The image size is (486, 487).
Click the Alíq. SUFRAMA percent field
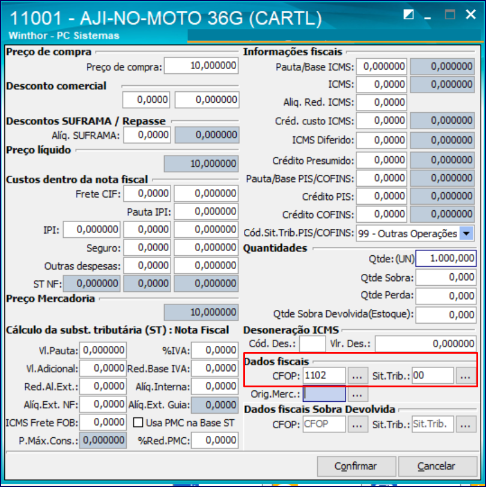147,135
